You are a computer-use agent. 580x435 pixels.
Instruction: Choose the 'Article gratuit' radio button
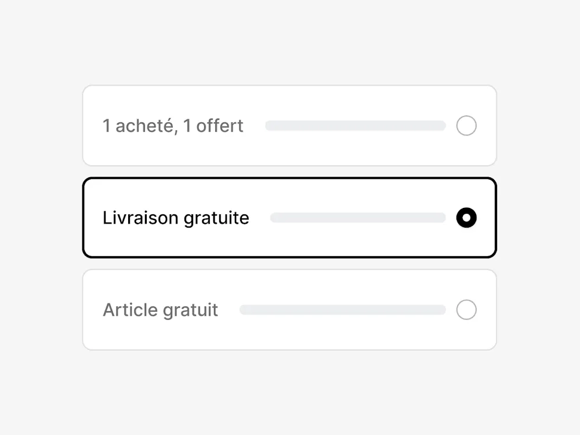(x=466, y=310)
